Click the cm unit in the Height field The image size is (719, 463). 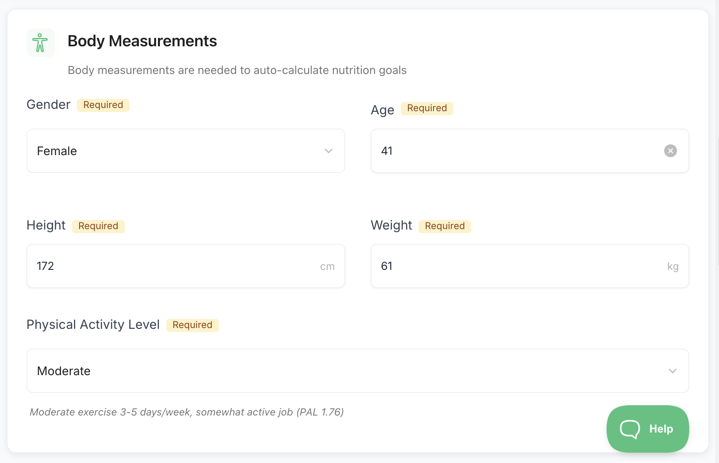[327, 267]
